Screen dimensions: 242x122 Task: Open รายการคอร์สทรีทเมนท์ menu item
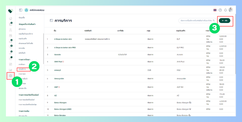tap(27, 100)
